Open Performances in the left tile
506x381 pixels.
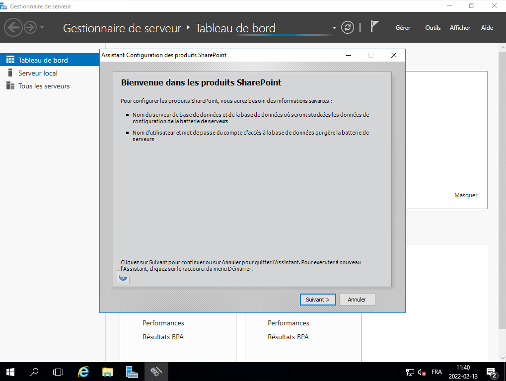pos(163,323)
